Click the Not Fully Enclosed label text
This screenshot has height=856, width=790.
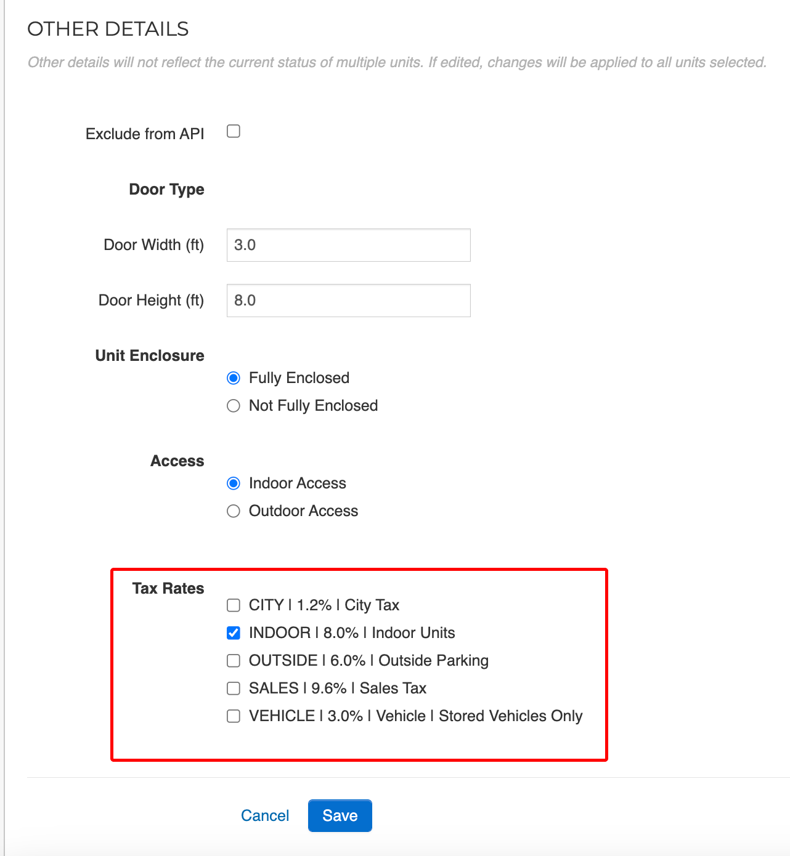(x=313, y=405)
